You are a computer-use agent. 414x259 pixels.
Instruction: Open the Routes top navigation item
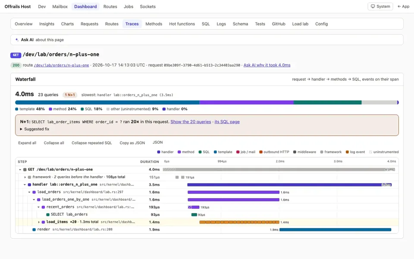pyautogui.click(x=110, y=6)
